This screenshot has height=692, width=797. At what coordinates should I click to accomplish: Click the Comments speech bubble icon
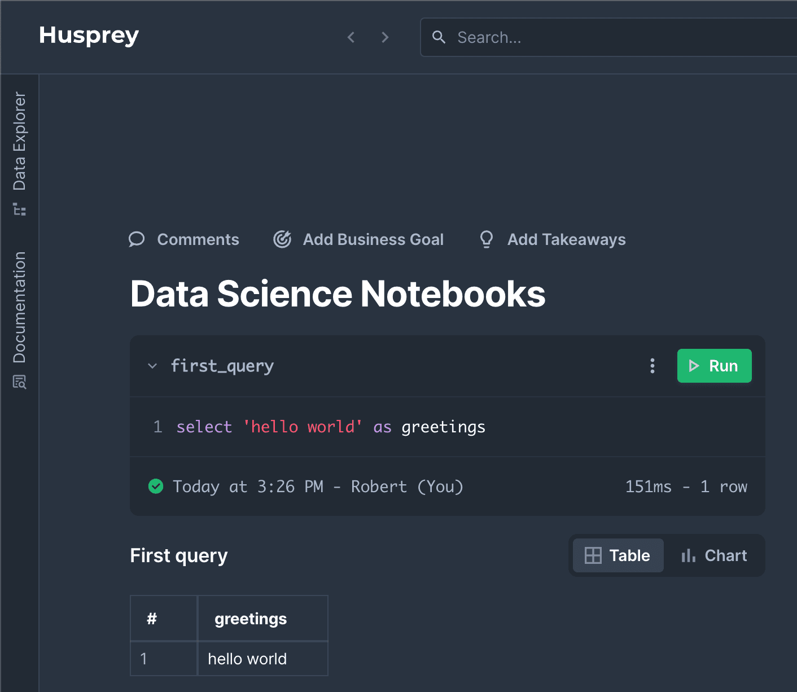coord(137,239)
